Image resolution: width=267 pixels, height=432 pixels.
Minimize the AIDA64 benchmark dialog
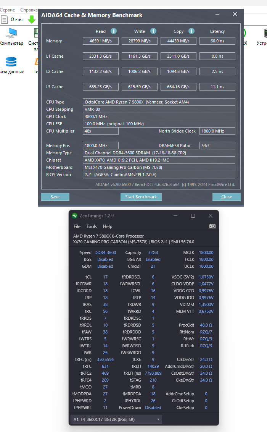coord(217,15)
